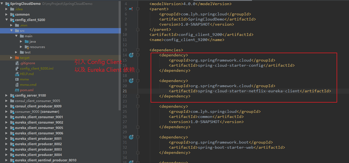Fold the dependencies block at line 13
349x163 pixels.
pos(138,50)
